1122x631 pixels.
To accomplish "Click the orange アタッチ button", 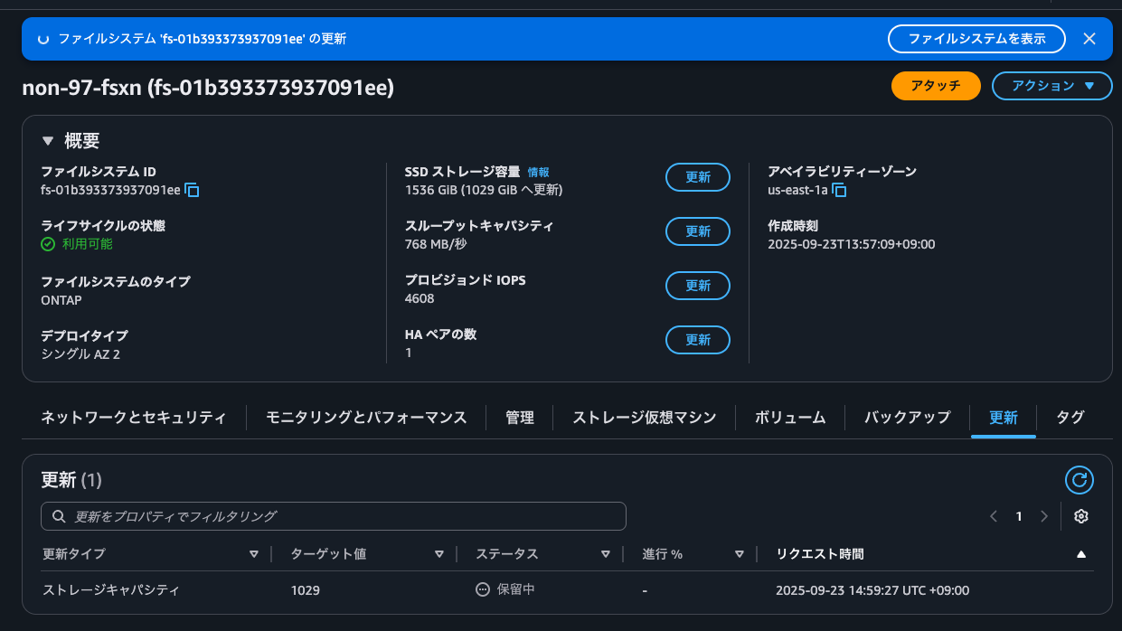I will 936,86.
